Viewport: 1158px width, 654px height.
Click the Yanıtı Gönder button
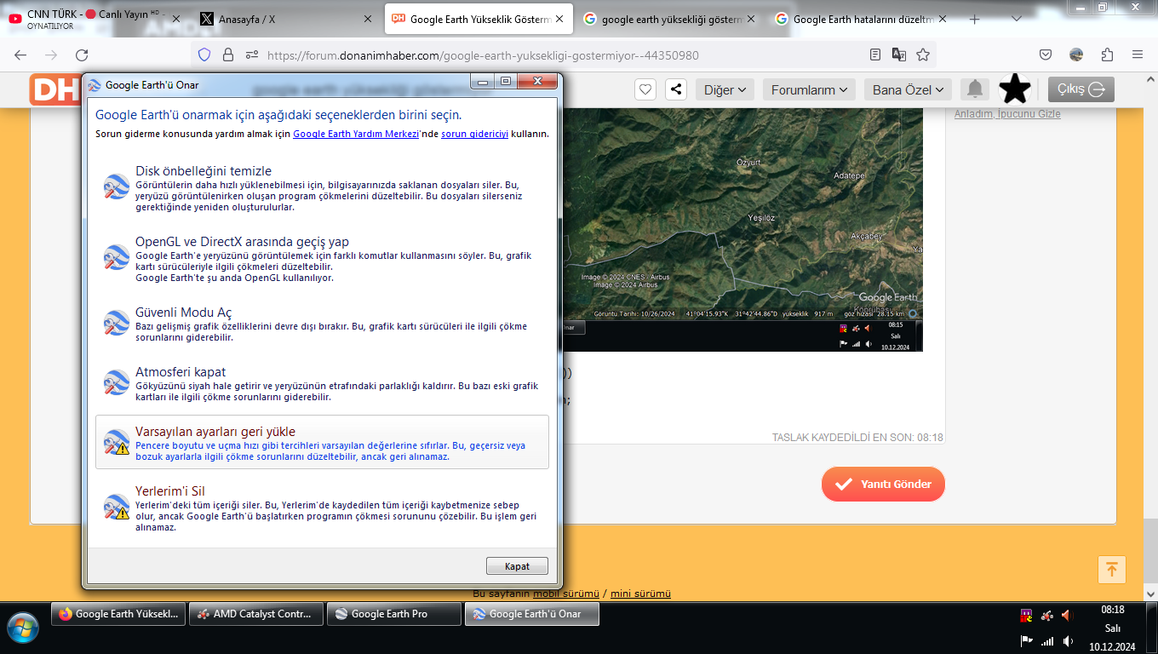click(883, 484)
